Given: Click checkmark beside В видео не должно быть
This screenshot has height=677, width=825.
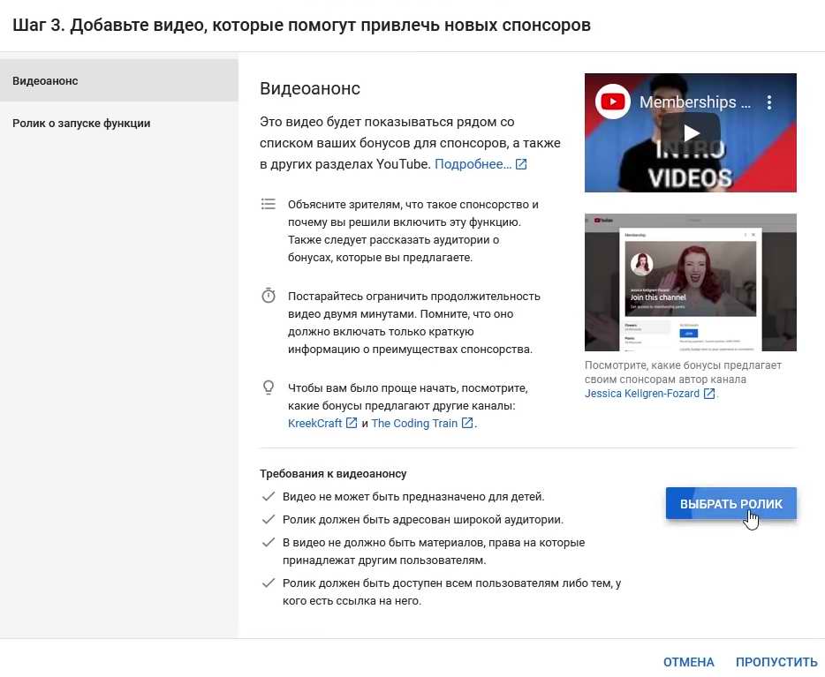Looking at the screenshot, I should (269, 542).
